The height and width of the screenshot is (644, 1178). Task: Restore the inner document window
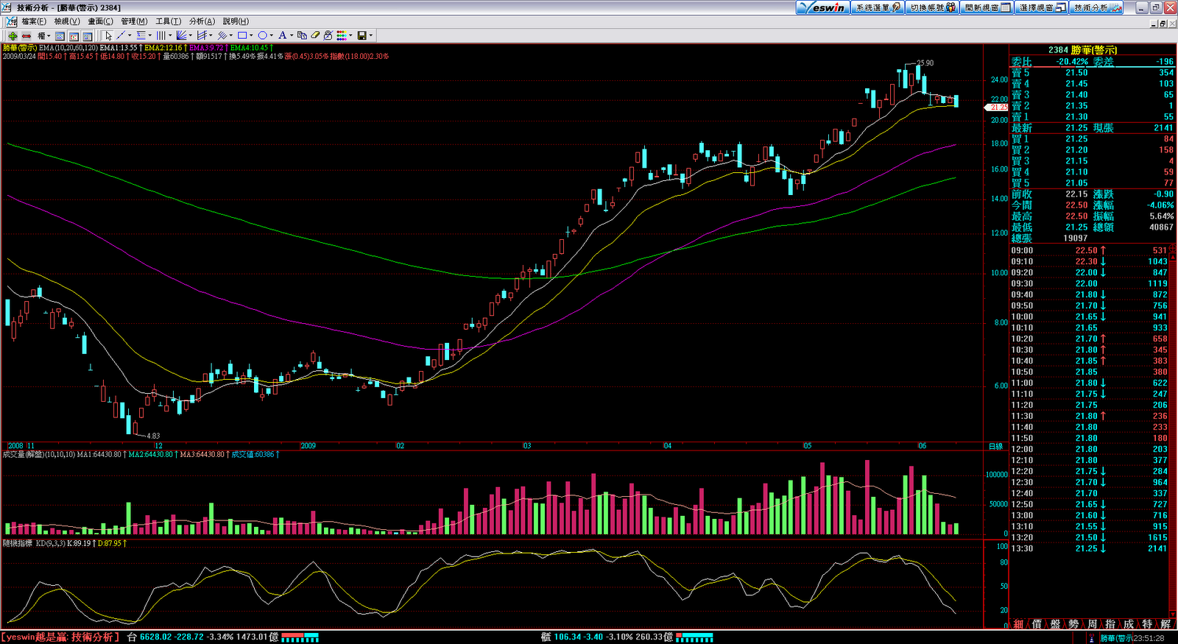point(1163,24)
